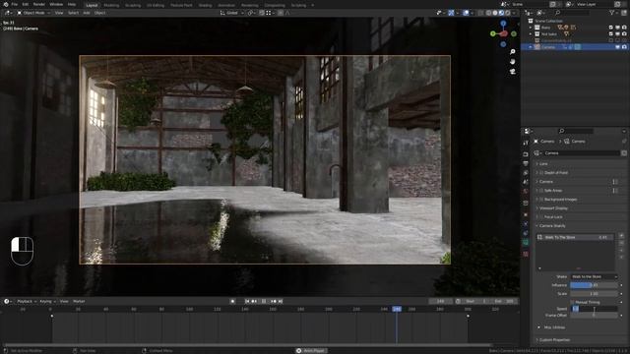Open the Render properties tab icon

coord(526,154)
